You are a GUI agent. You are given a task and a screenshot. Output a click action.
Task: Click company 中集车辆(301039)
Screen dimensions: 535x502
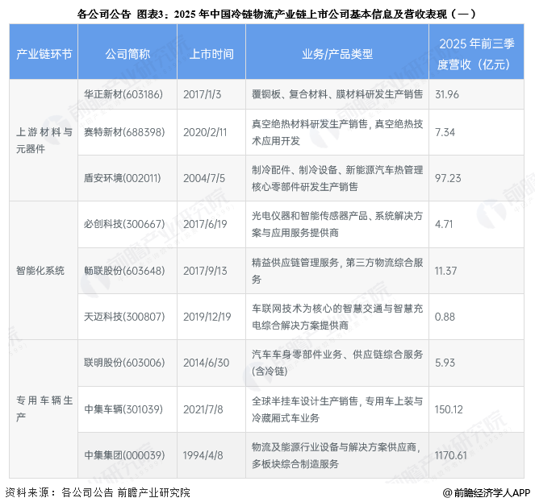[123, 409]
